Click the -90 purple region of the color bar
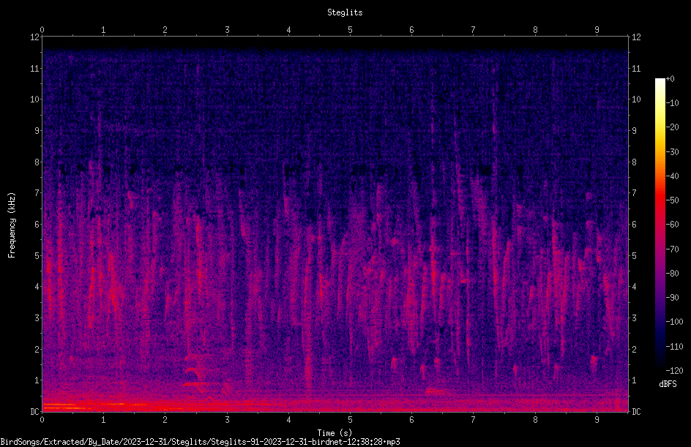Screen dimensions: 691x447 pos(660,298)
